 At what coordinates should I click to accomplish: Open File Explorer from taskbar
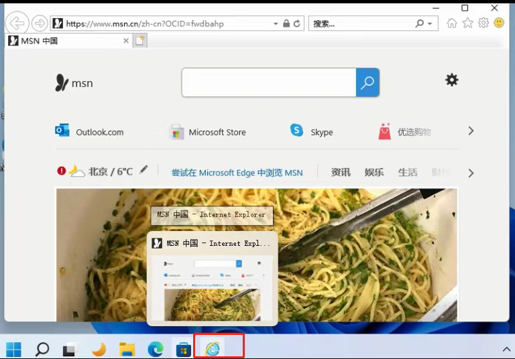(x=127, y=349)
